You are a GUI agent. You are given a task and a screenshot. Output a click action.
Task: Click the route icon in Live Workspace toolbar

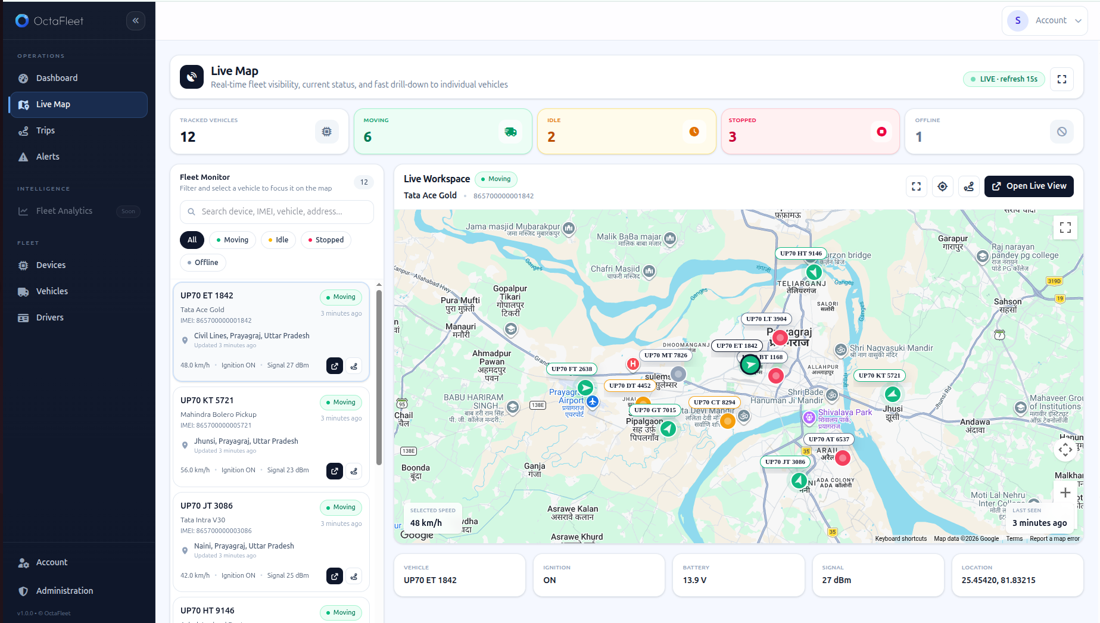coord(969,186)
